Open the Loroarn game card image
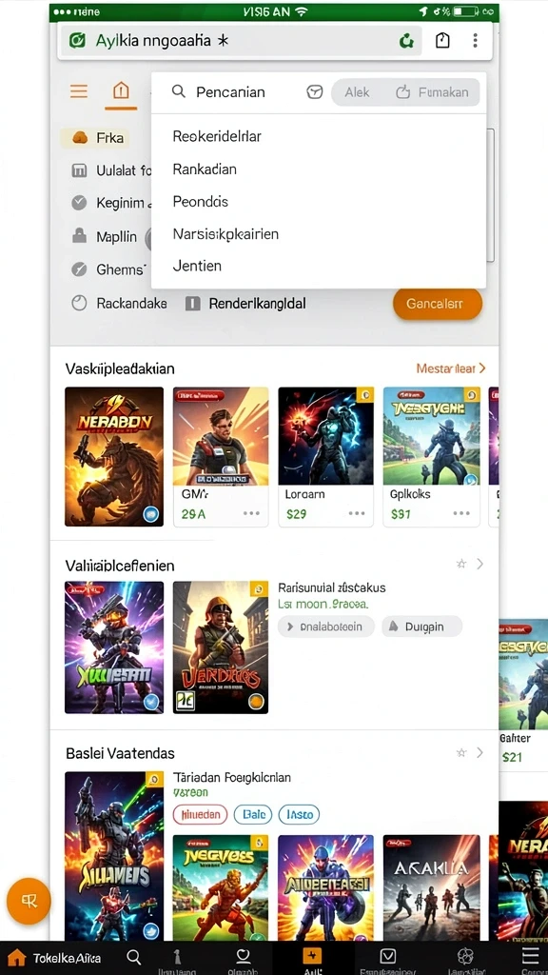 pyautogui.click(x=325, y=436)
